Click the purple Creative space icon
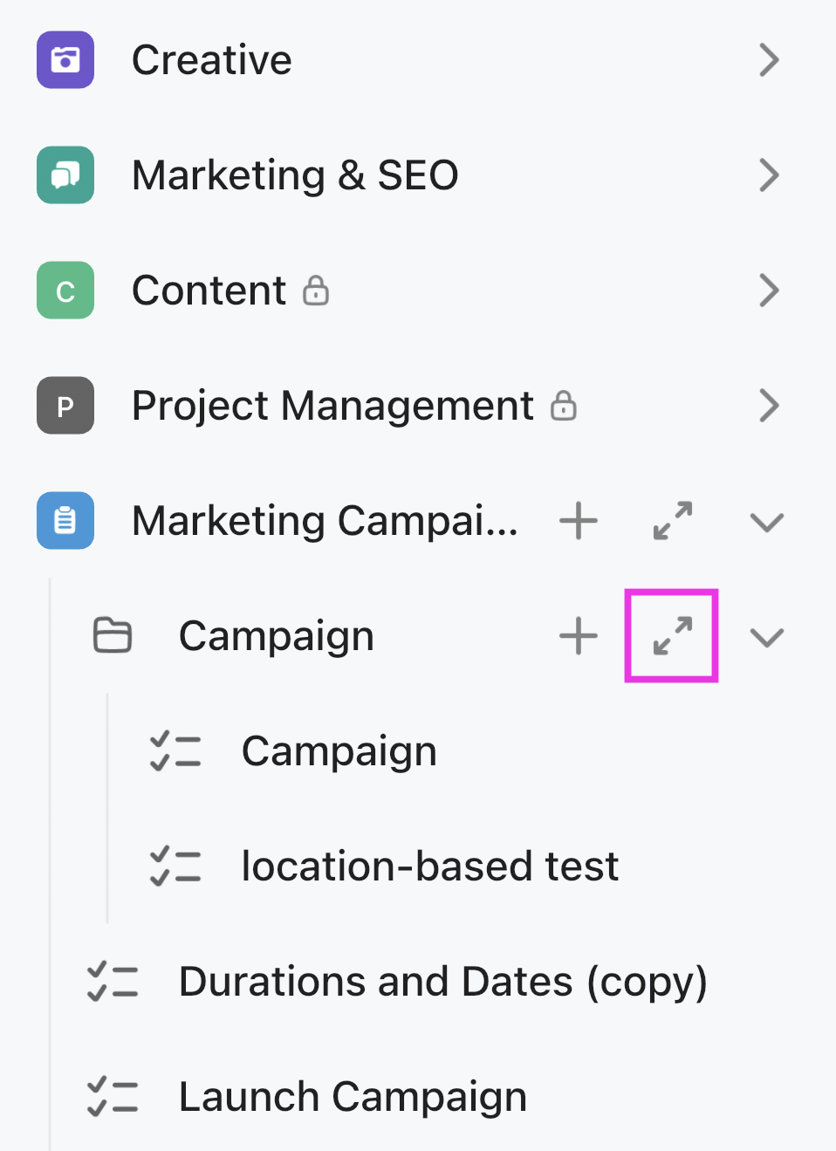Screen dimensions: 836x1151 [65, 59]
